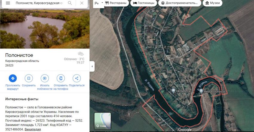Open the Ру language dropdown

point(98,3)
